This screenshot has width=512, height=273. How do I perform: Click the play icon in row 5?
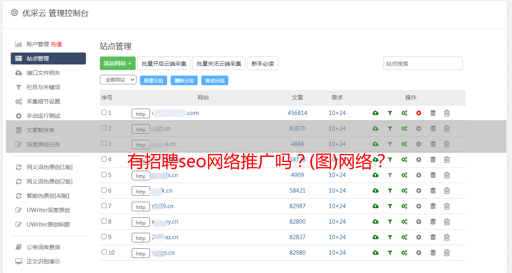coord(419,175)
